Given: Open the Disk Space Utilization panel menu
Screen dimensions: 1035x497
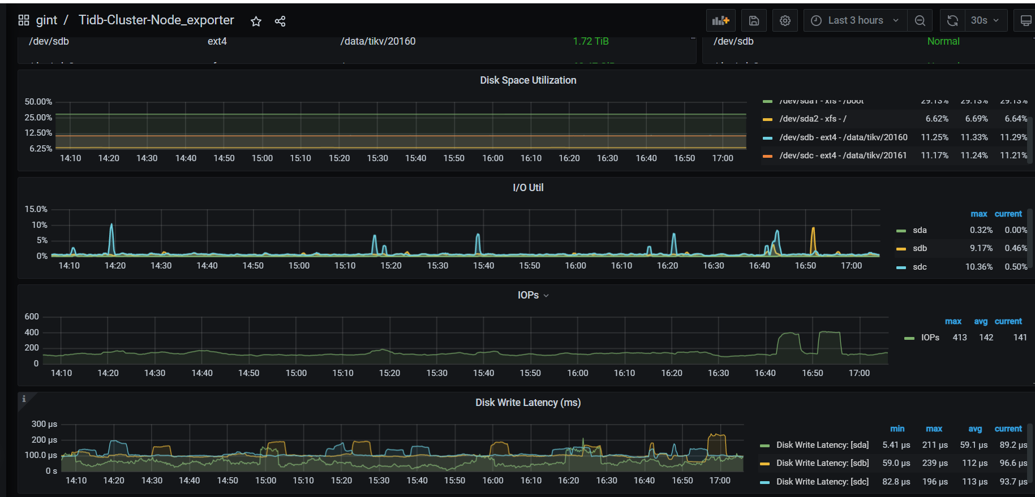Looking at the screenshot, I should pos(527,80).
